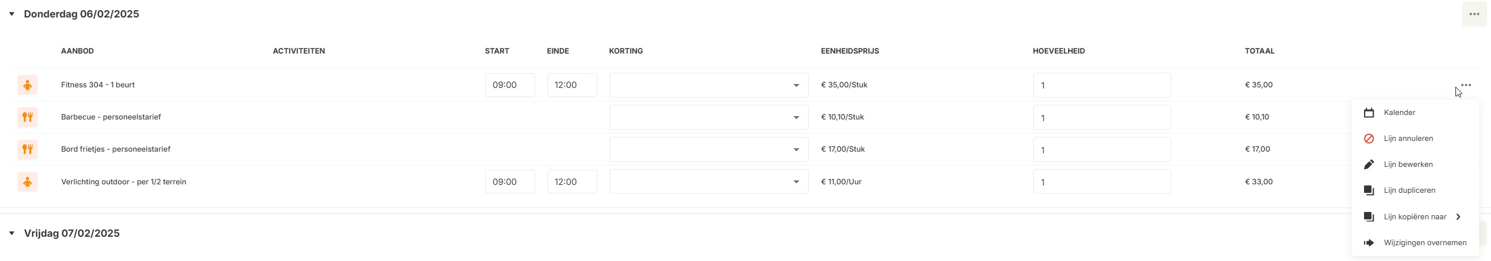The image size is (1491, 261).
Task: Click the Fitness 304 start time field
Action: (510, 85)
